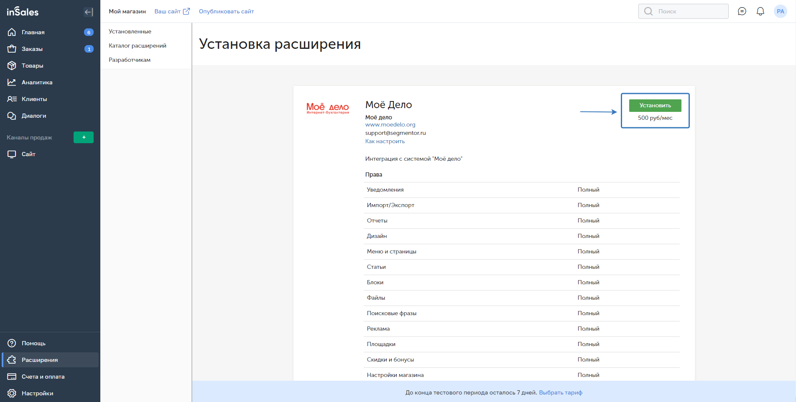Image resolution: width=796 pixels, height=402 pixels.
Task: Click the www.moedelo.org link
Action: coord(390,124)
